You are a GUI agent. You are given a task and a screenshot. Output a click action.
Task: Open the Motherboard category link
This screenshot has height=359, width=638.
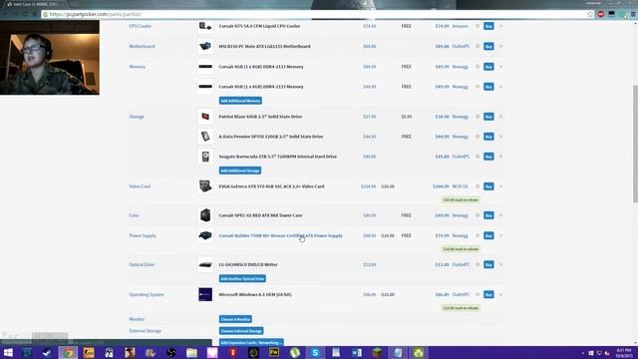(x=142, y=47)
